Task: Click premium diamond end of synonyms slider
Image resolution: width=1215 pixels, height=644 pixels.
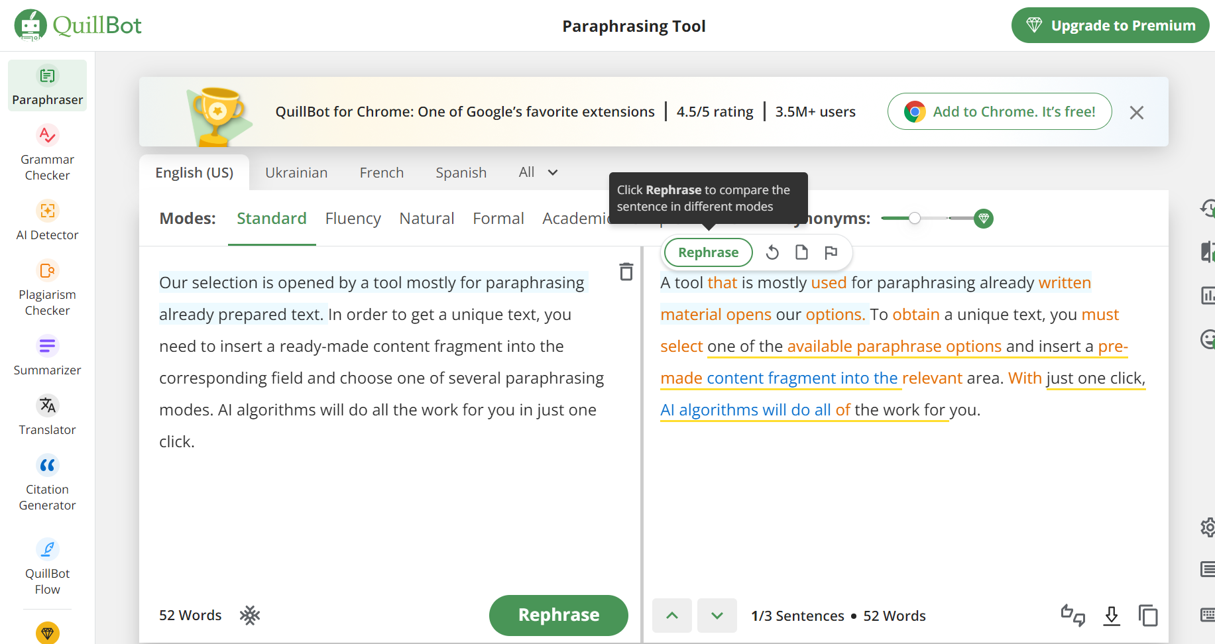Action: [x=984, y=218]
